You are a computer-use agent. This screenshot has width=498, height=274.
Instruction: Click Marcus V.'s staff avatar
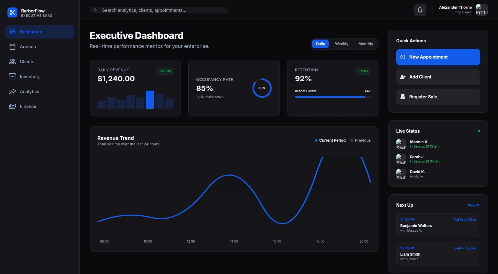pyautogui.click(x=401, y=144)
